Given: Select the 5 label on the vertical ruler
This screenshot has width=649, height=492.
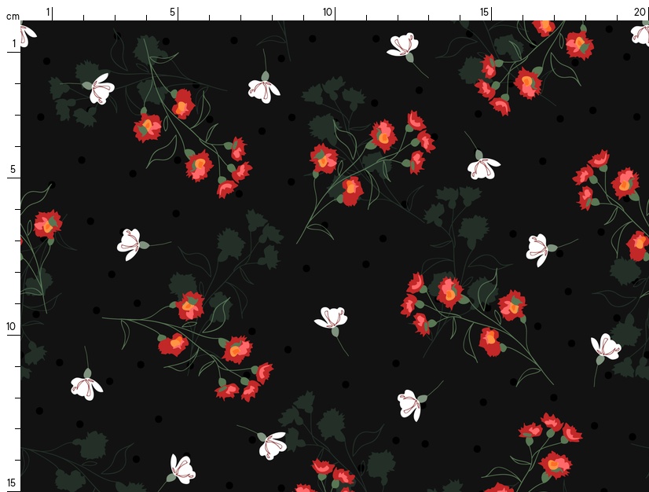Looking at the screenshot, I should [x=13, y=170].
